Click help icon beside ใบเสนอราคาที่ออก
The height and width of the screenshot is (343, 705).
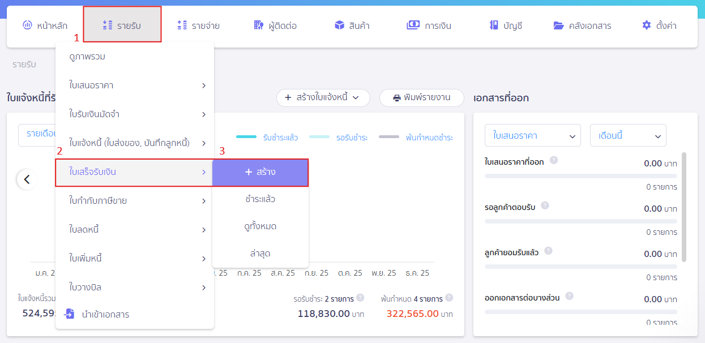[554, 161]
